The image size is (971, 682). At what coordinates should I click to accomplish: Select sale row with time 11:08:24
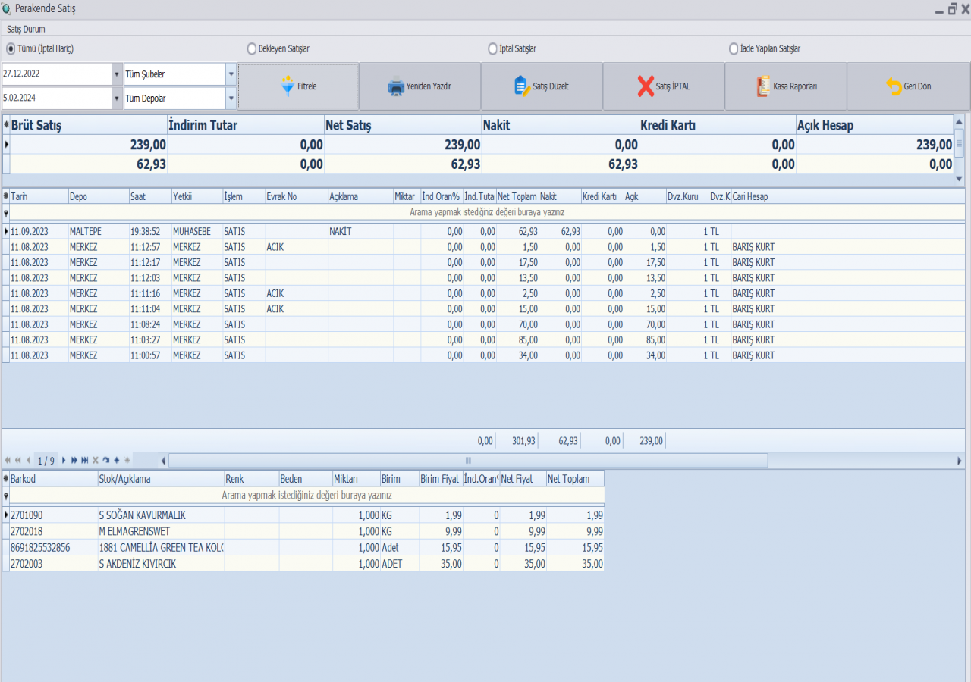coord(482,324)
